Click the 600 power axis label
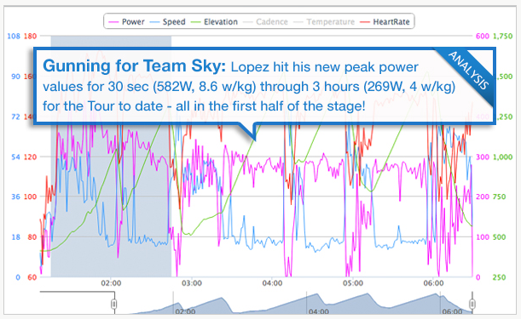Viewport: 521px width, 319px height. [483, 36]
